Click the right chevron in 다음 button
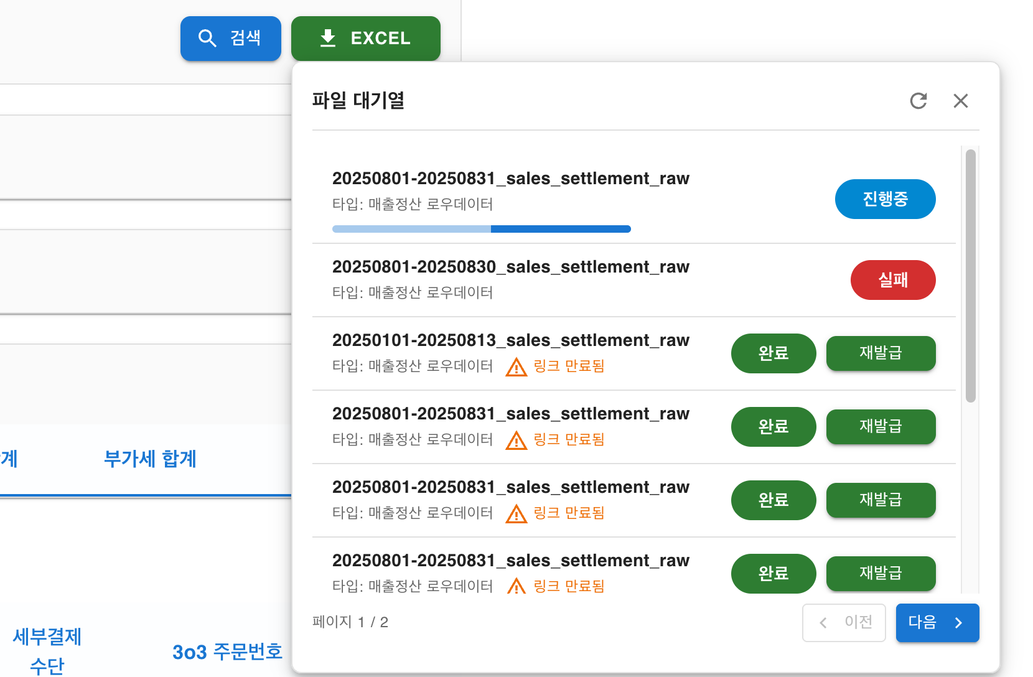This screenshot has width=1033, height=677. coord(958,623)
